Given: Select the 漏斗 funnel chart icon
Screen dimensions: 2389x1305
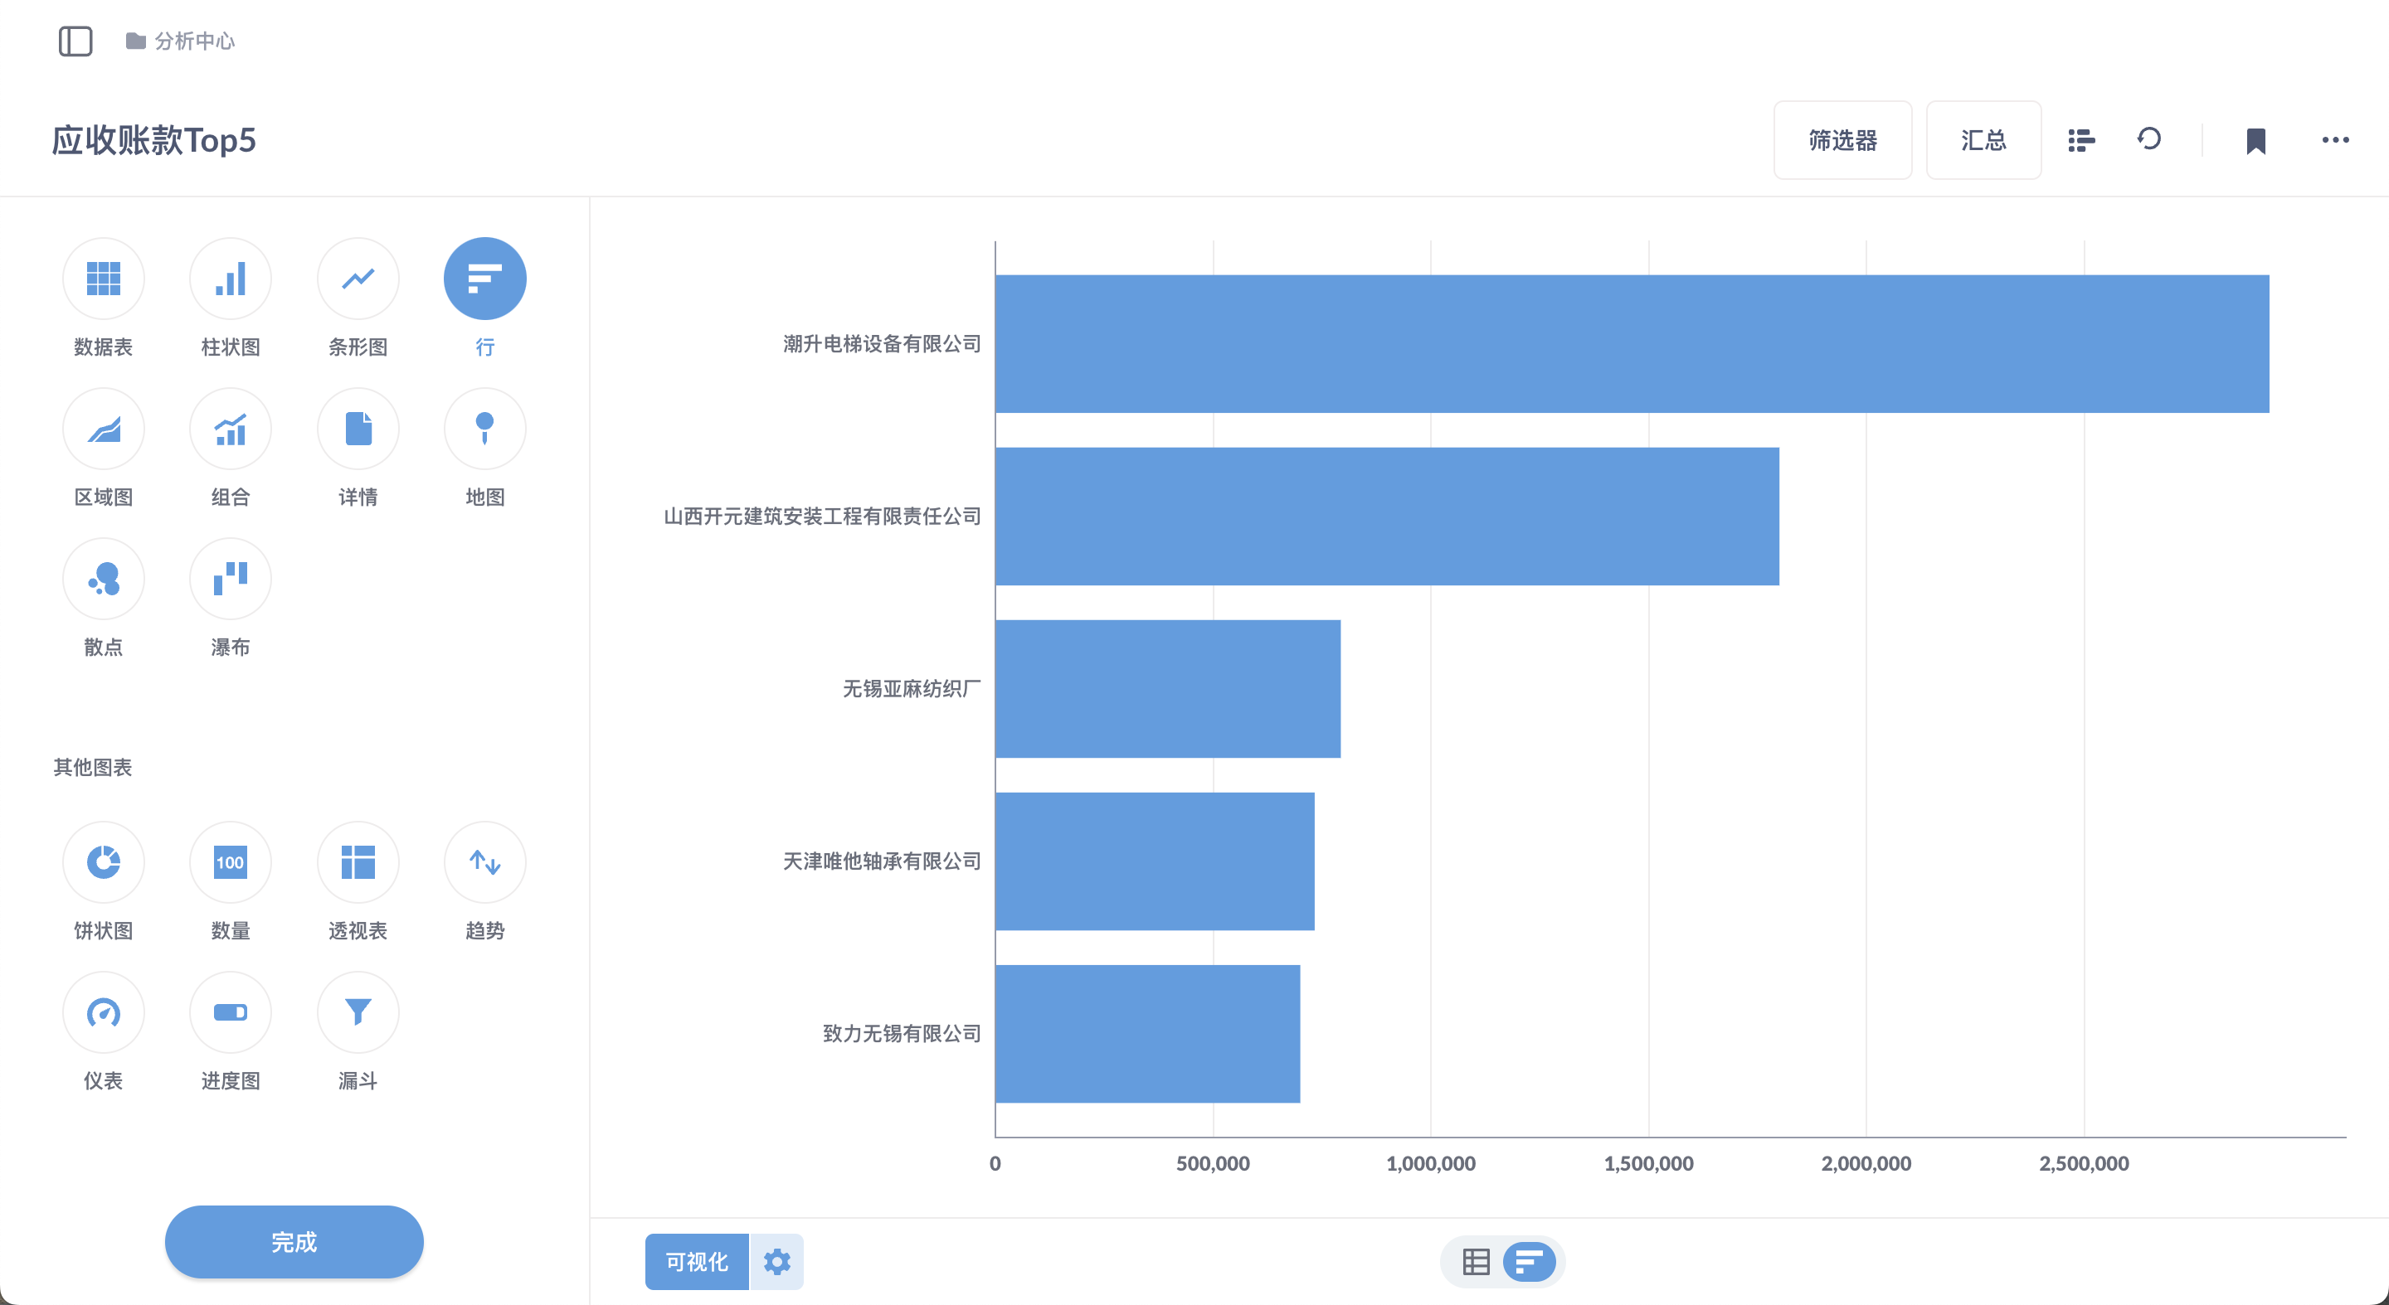Looking at the screenshot, I should (x=358, y=1012).
